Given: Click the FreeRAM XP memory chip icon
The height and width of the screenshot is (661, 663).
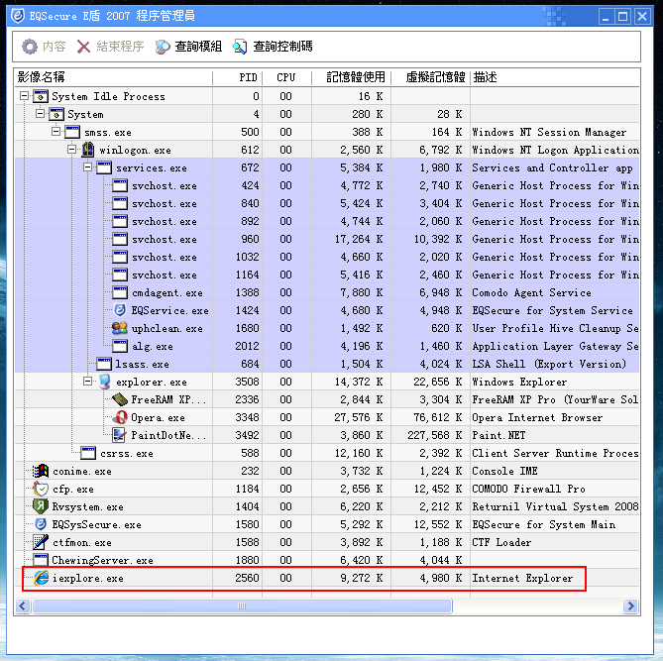Looking at the screenshot, I should (x=120, y=399).
